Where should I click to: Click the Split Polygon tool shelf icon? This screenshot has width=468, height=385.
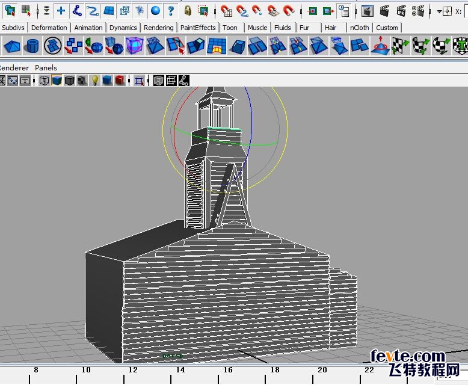(x=176, y=46)
